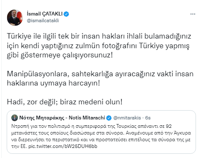Click the word "Τουρκίας" in quoted tweet
This screenshot has width=201, height=158.
tap(126, 126)
